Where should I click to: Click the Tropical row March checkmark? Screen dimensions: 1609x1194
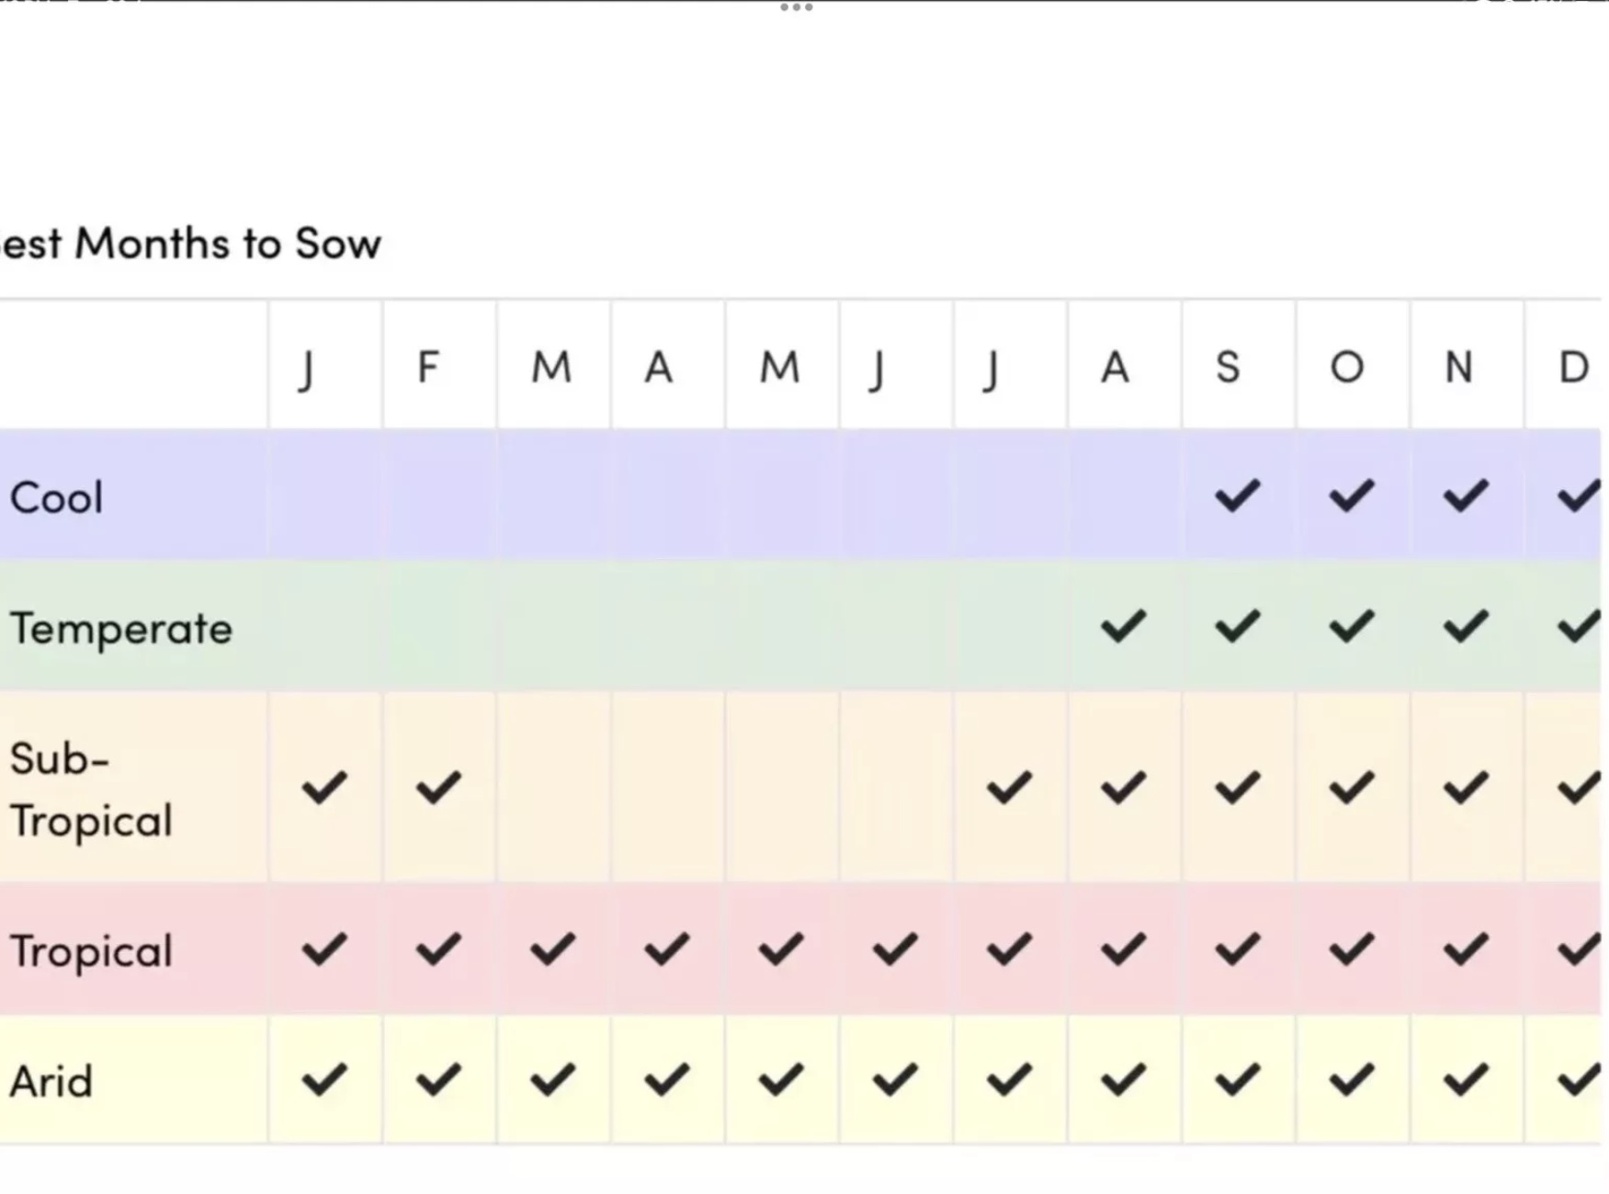pos(552,950)
